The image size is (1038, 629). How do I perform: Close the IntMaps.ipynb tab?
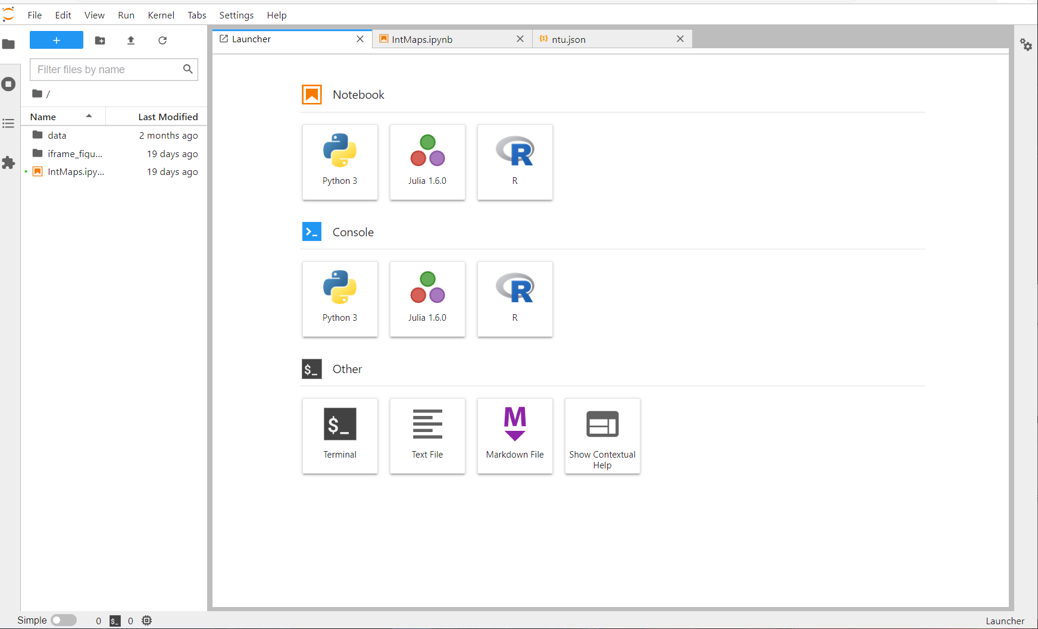(520, 39)
